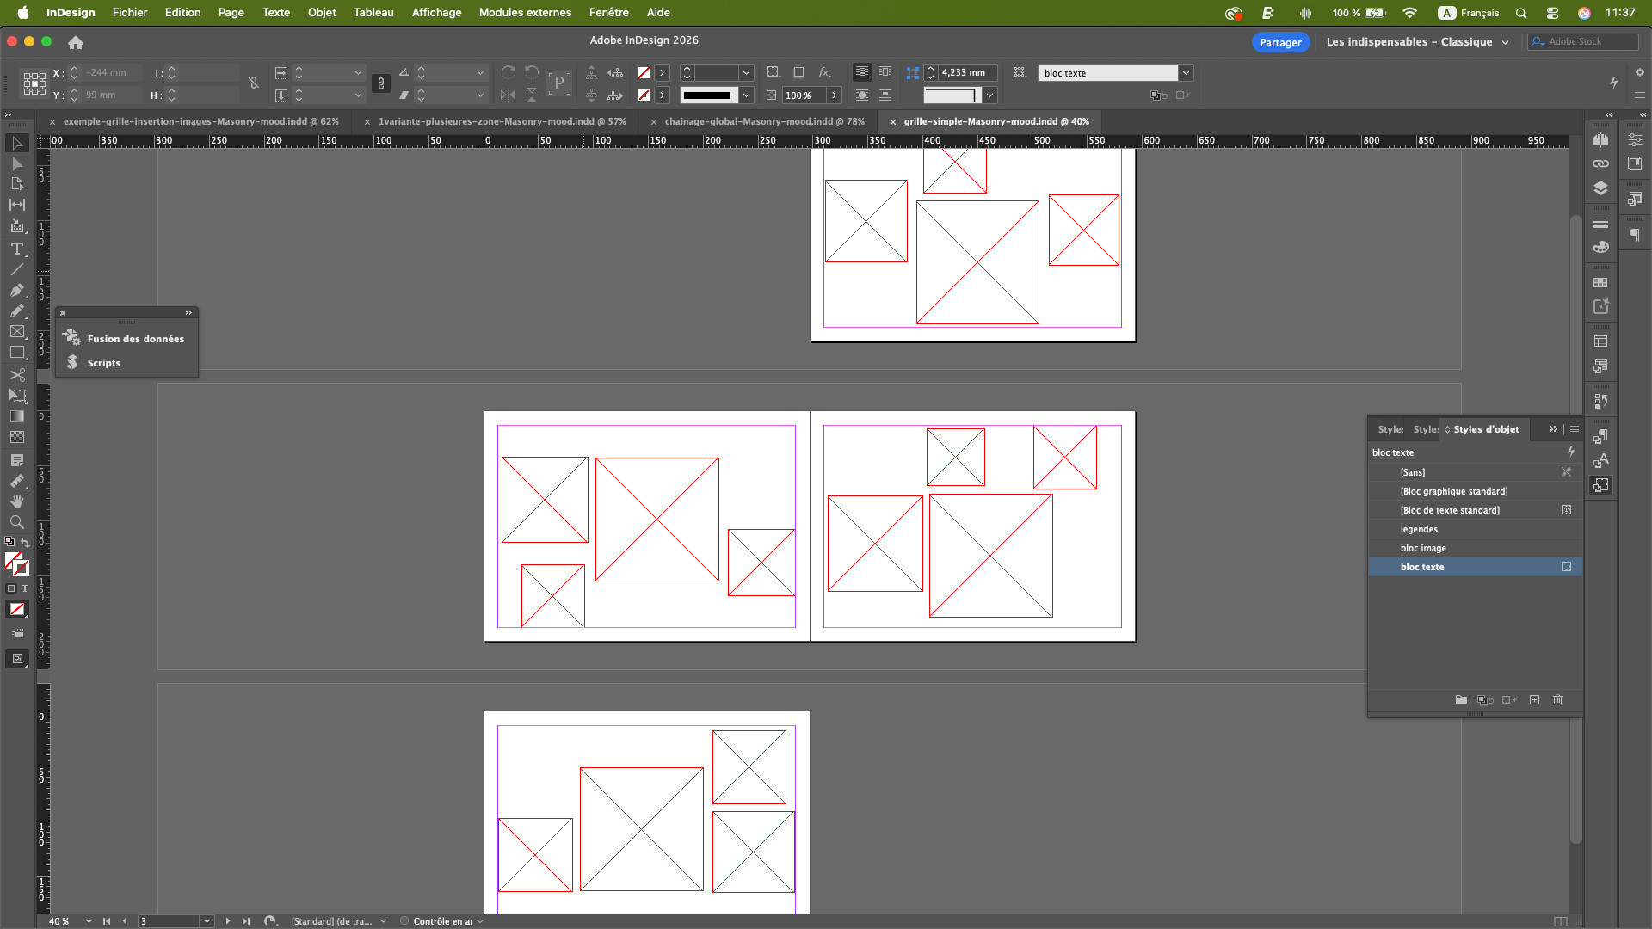The height and width of the screenshot is (929, 1652).
Task: Select the Scissors tool
Action: point(16,375)
